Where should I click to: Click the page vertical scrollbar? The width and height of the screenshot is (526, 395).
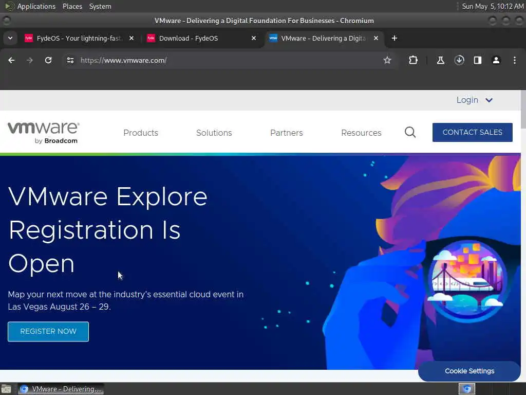click(523, 109)
